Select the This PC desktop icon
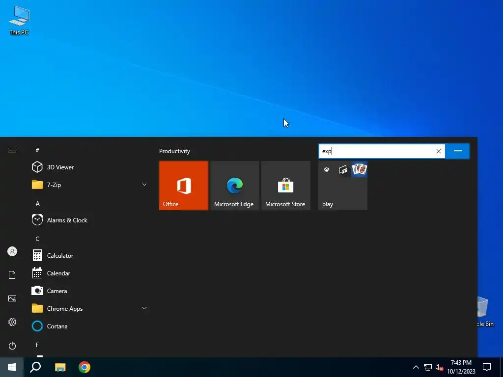The height and width of the screenshot is (377, 503). point(19,20)
